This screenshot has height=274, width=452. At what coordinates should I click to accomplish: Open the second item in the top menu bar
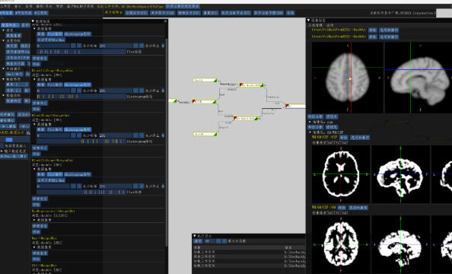(x=18, y=6)
